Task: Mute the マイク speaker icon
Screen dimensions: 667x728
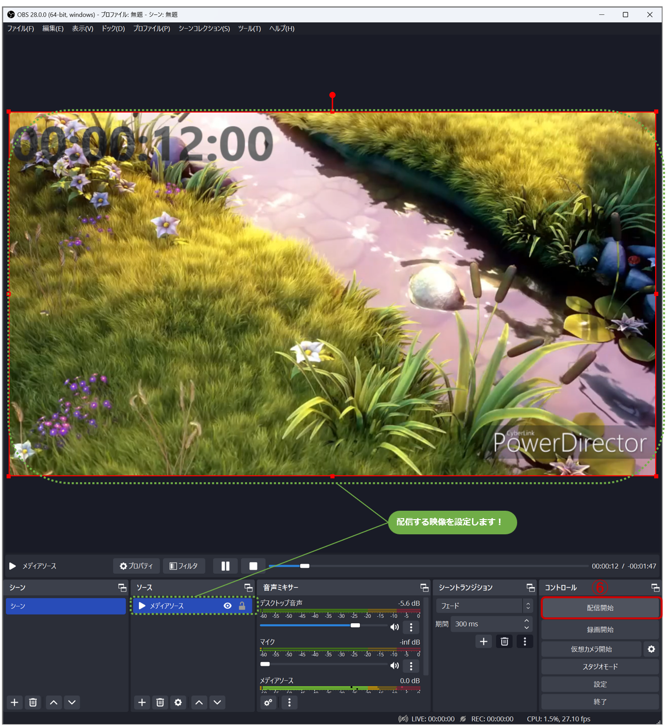Action: pos(394,666)
